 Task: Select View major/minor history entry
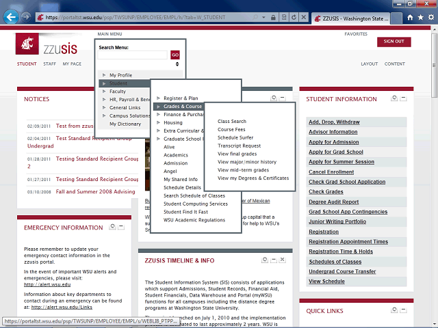pos(247,162)
